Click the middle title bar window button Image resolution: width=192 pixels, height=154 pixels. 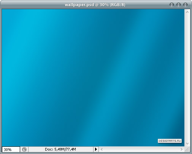pyautogui.click(x=178, y=5)
